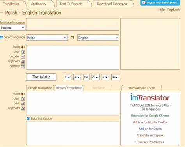185x147 pixels.
Task: Open the decoder tool icon
Action: pyautogui.click(x=23, y=56)
